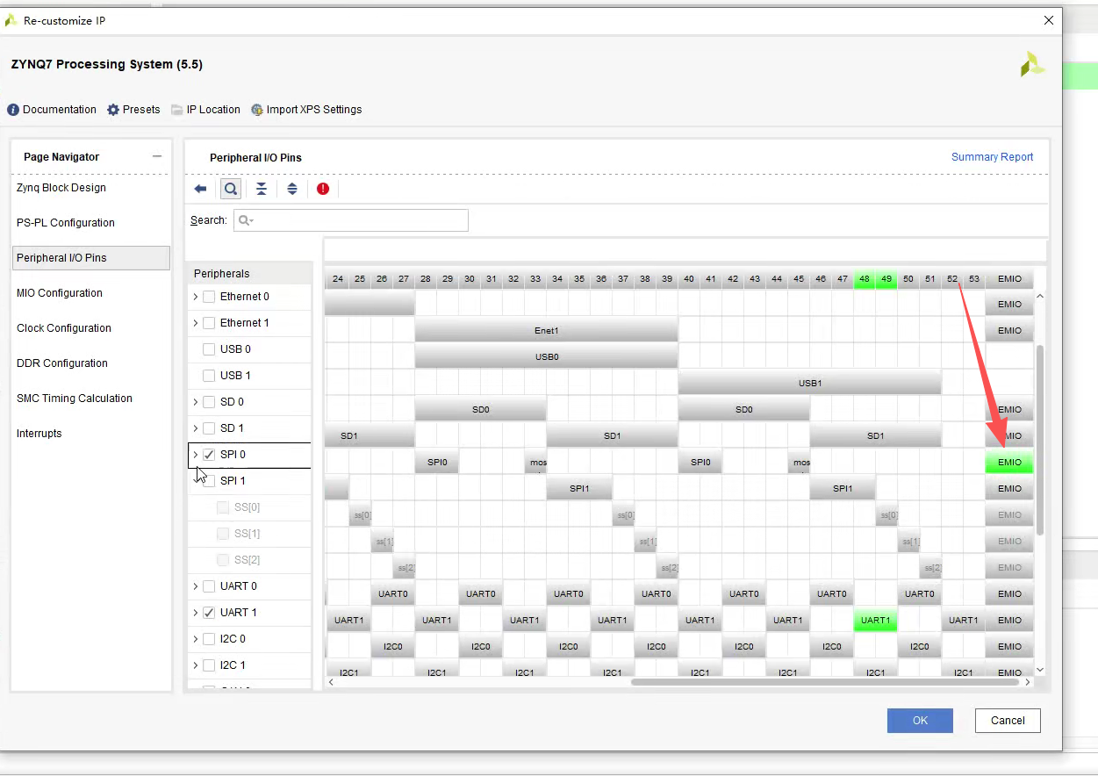1098x776 pixels.
Task: Click in the Search input field
Action: [x=351, y=220]
